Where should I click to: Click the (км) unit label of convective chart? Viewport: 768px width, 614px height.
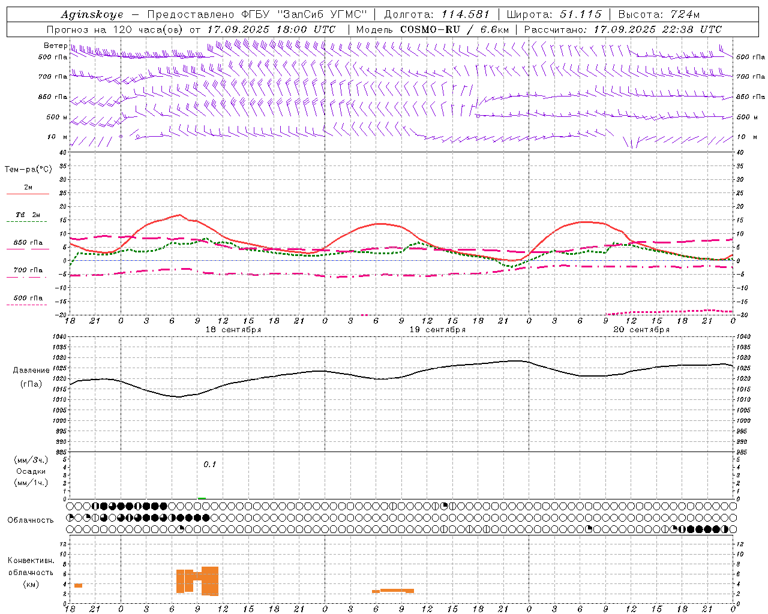(x=31, y=584)
